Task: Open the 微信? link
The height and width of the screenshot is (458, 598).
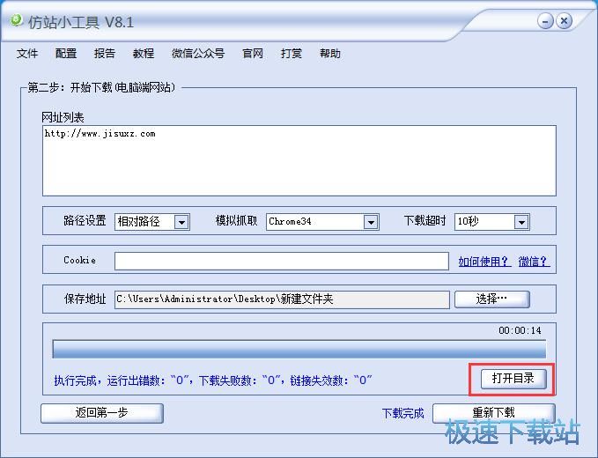Action: (534, 262)
